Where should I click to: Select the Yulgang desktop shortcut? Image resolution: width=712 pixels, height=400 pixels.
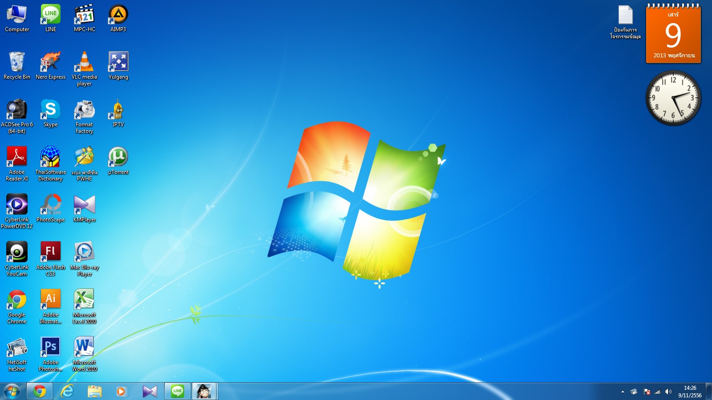click(118, 66)
